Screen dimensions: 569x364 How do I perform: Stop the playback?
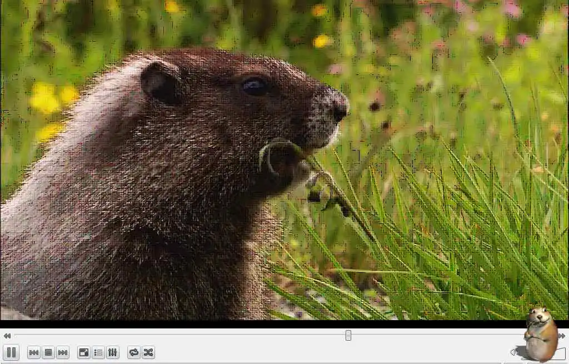[x=48, y=352]
